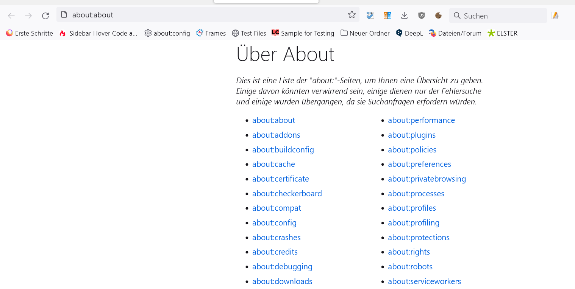Click the page icon in the address bar
This screenshot has height=289, width=575.
pyautogui.click(x=64, y=15)
